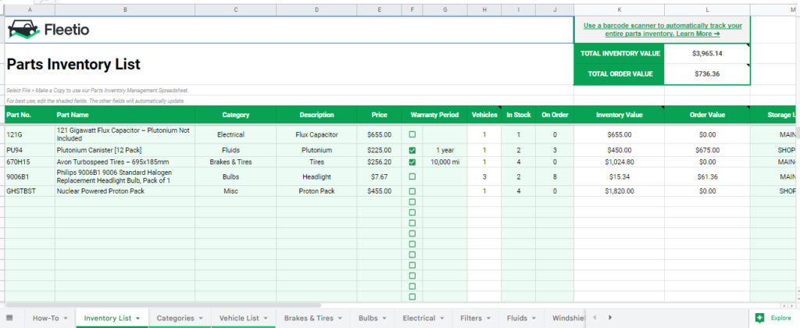
Task: Tick the first empty-row warranty checkbox below Proton Pack
Action: [412, 201]
